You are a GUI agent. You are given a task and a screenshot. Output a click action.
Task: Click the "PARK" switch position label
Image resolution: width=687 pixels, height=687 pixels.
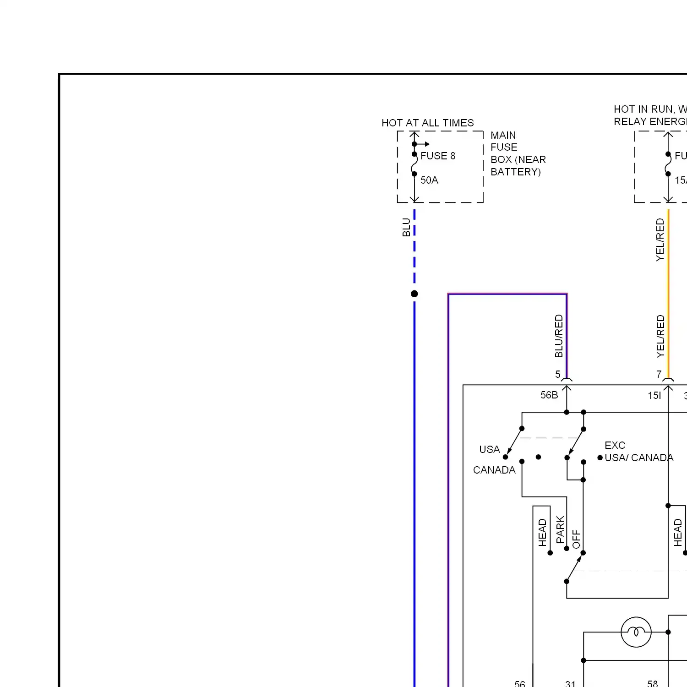560,529
